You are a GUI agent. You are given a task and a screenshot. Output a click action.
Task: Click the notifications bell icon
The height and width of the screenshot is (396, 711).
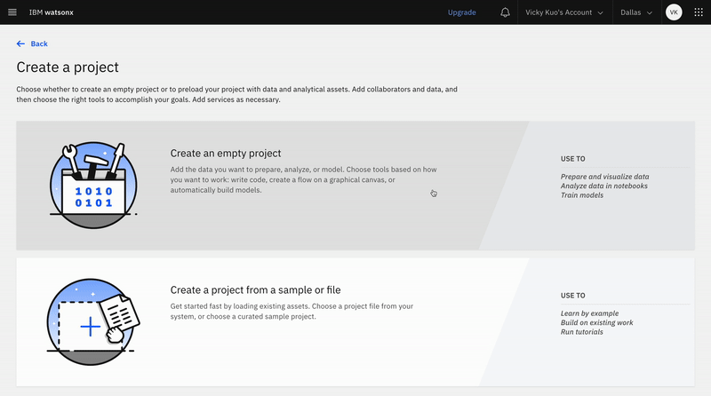pyautogui.click(x=505, y=12)
